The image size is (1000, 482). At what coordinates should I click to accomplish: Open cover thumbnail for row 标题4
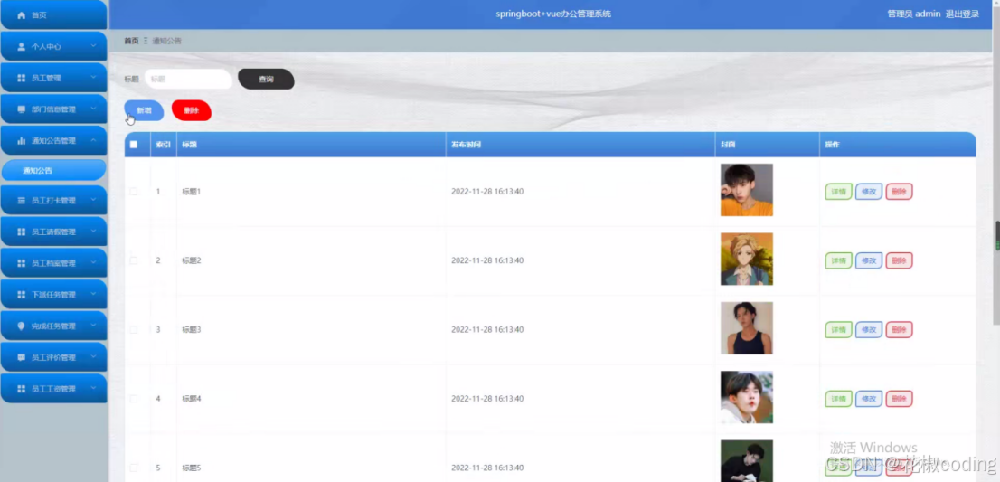point(746,397)
